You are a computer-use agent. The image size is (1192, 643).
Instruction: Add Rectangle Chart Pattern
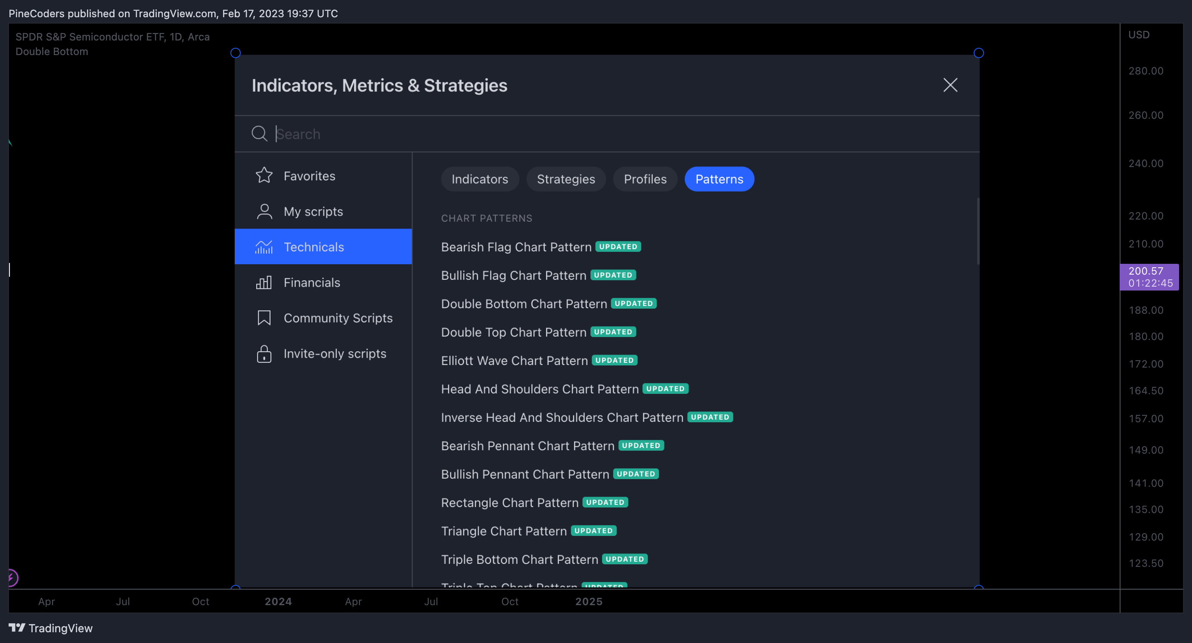tap(510, 502)
